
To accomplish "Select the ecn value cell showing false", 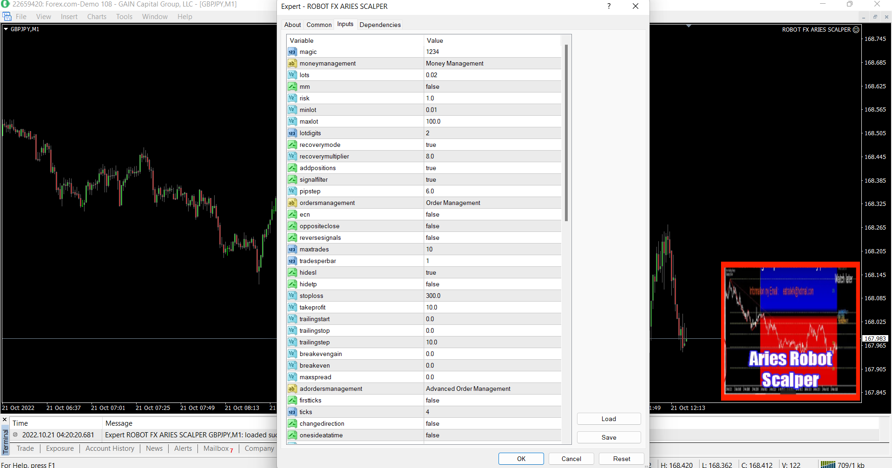I will click(492, 214).
